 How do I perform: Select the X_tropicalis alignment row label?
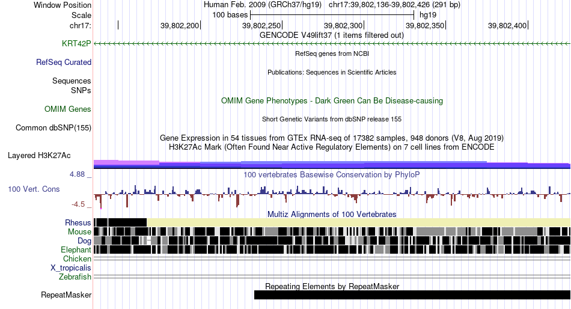(x=70, y=268)
